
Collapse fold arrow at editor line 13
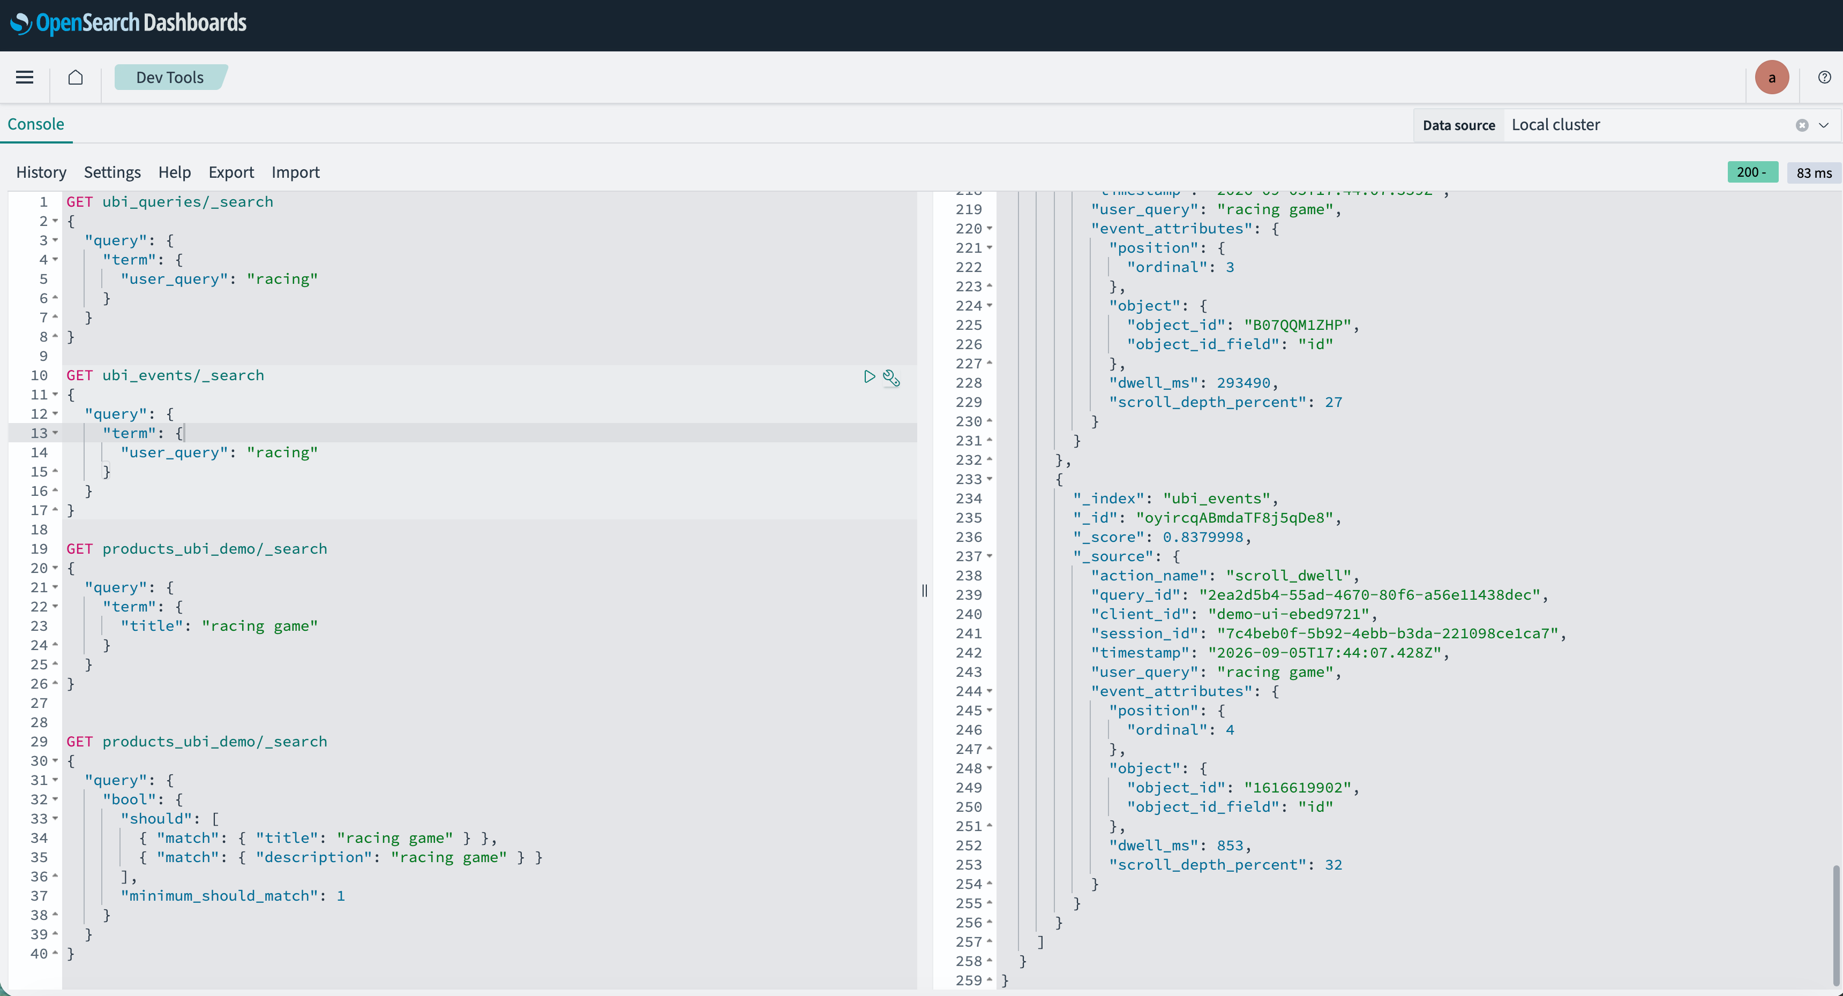point(55,433)
